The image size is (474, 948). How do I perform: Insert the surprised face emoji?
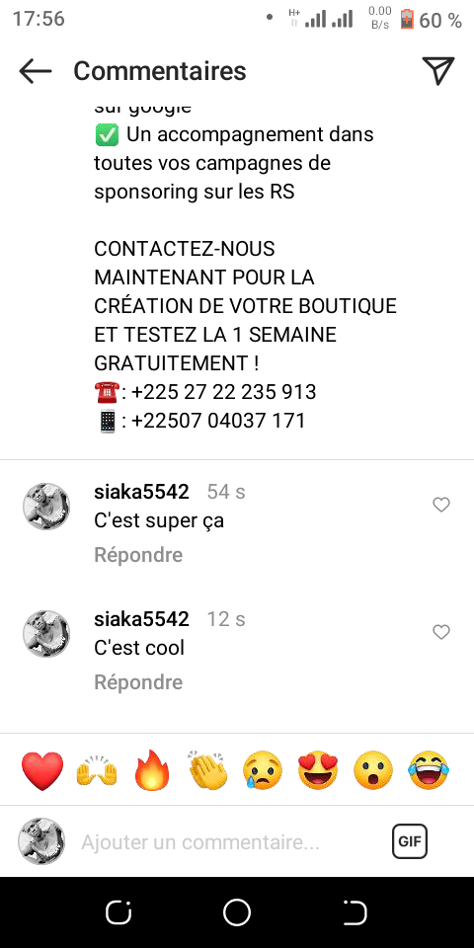(x=373, y=770)
